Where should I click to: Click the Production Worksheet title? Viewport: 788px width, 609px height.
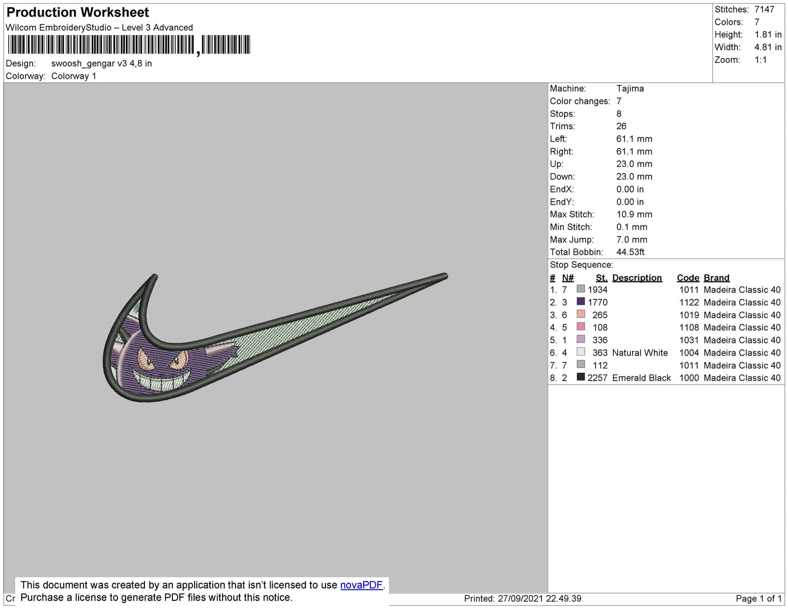tap(77, 13)
